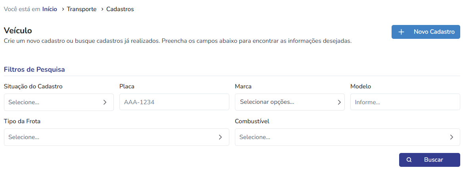Click the chevron arrow in Combustível field
The height and width of the screenshot is (170, 463).
tap(451, 137)
